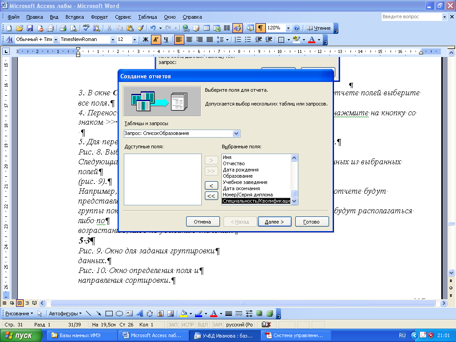This screenshot has height=342, width=456.
Task: Apply yellow highlight color
Action: coord(296,39)
